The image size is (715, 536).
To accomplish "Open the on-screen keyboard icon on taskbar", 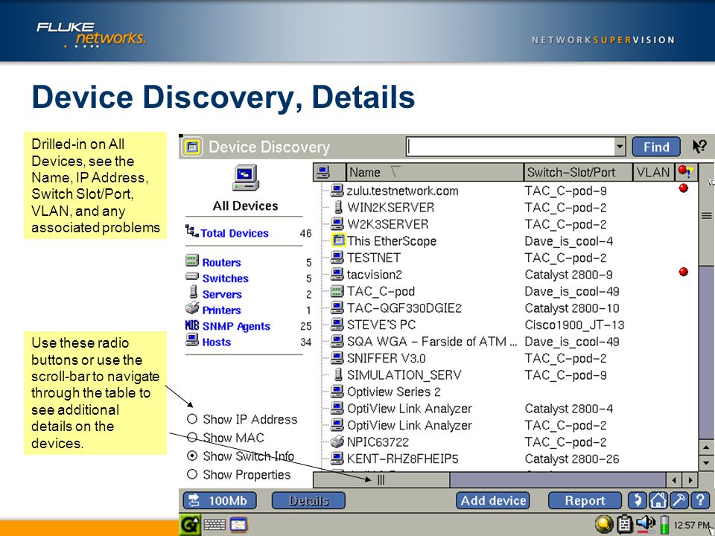I will [214, 525].
